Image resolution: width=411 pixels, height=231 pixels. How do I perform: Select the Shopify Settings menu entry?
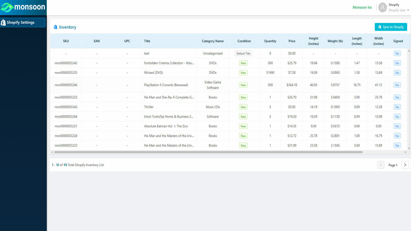pyautogui.click(x=21, y=22)
